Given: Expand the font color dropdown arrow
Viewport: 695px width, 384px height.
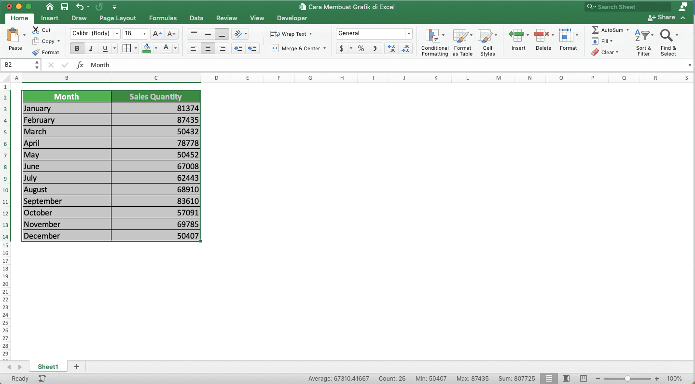Looking at the screenshot, I should [175, 48].
